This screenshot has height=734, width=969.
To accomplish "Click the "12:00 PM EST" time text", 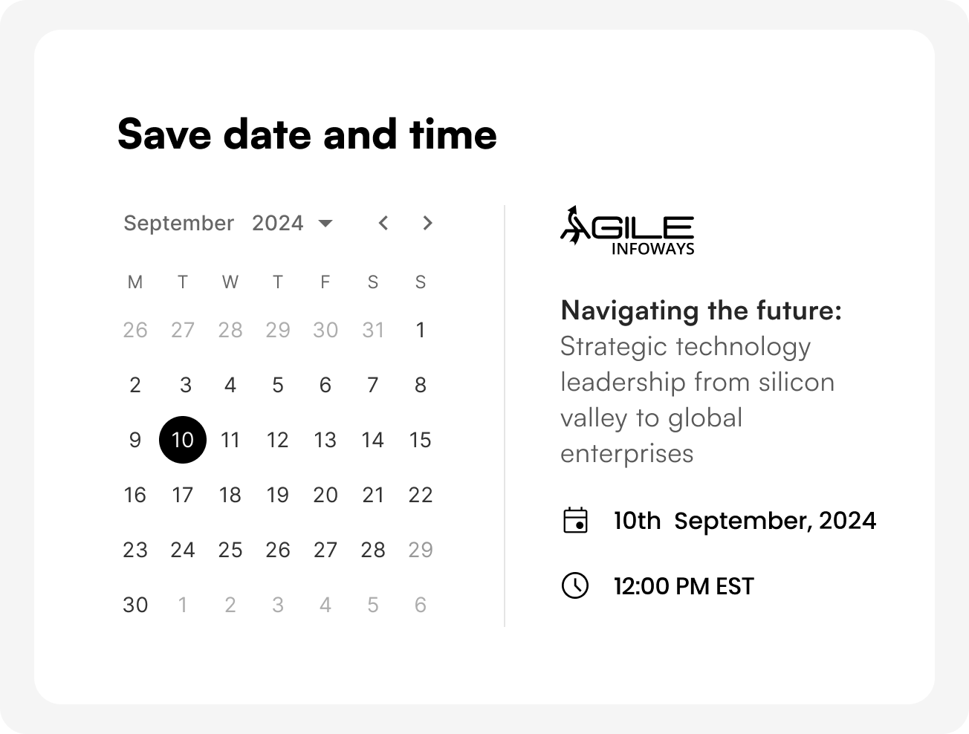I will [x=684, y=586].
